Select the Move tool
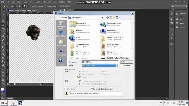 click(x=3, y=14)
